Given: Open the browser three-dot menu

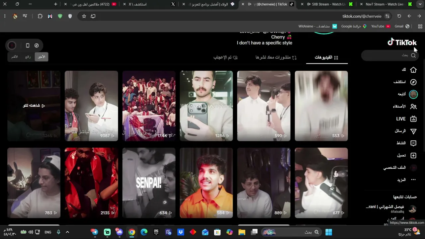Looking at the screenshot, I should click(5, 16).
